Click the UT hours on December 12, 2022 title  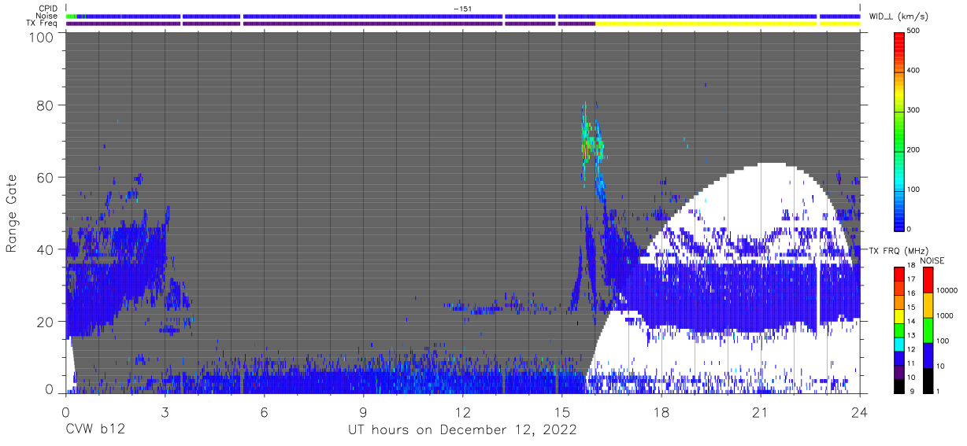pyautogui.click(x=463, y=430)
